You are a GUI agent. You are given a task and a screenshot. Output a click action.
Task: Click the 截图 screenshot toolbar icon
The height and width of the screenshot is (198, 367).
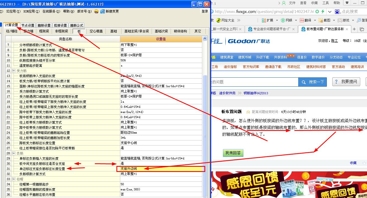321,20
